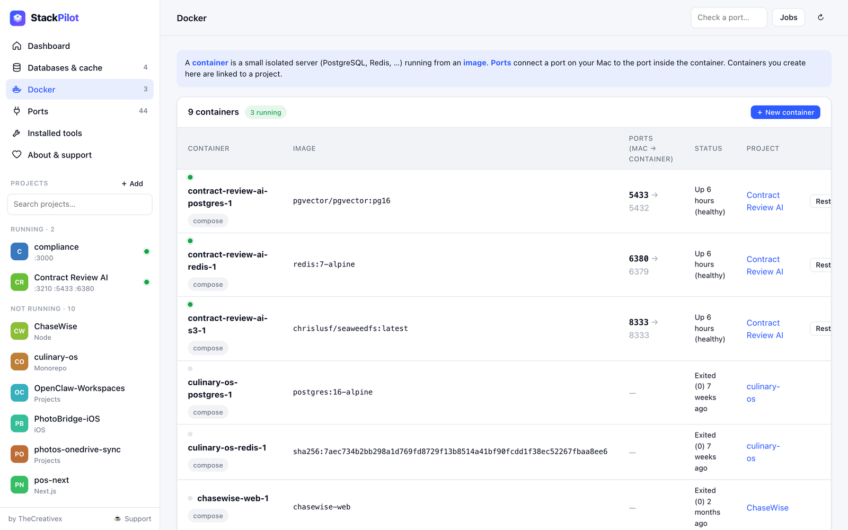
Task: Focus the Search projects field
Action: (x=79, y=205)
